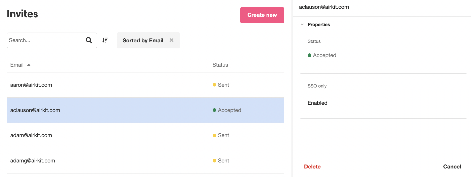
Task: Click the yellow Sent dot for aaron@airkit.com
Action: coord(214,85)
